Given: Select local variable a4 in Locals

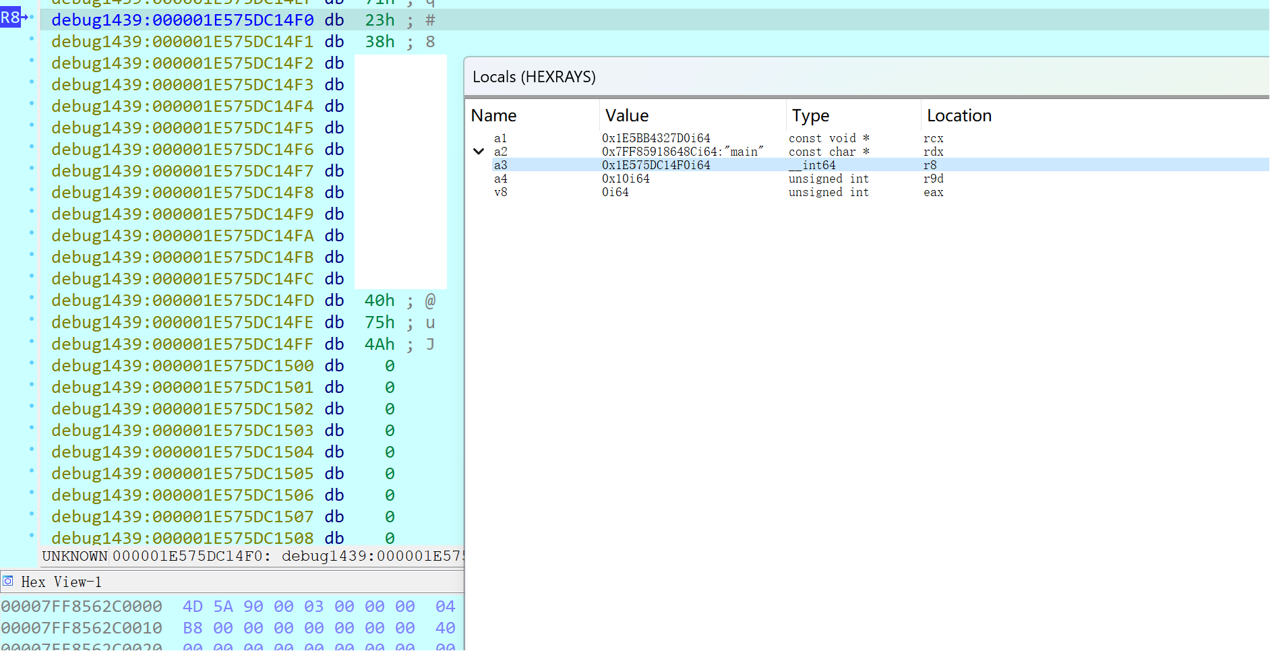Looking at the screenshot, I should 500,179.
